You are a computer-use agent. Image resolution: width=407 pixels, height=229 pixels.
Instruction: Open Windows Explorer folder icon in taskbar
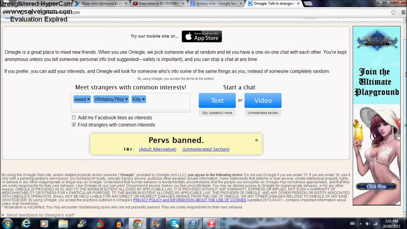63,224
